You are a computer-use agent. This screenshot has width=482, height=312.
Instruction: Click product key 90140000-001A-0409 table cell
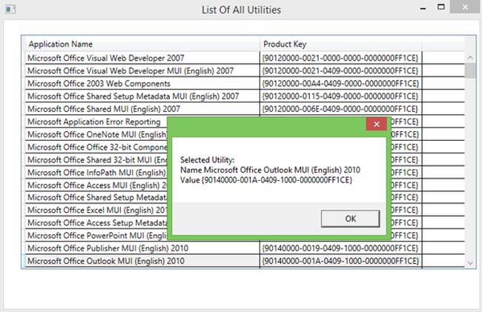[341, 261]
